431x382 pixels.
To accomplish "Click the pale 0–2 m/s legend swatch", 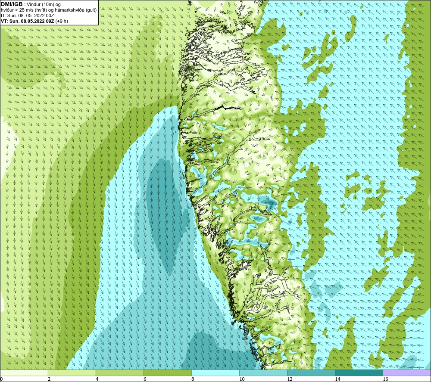I will click(24, 373).
